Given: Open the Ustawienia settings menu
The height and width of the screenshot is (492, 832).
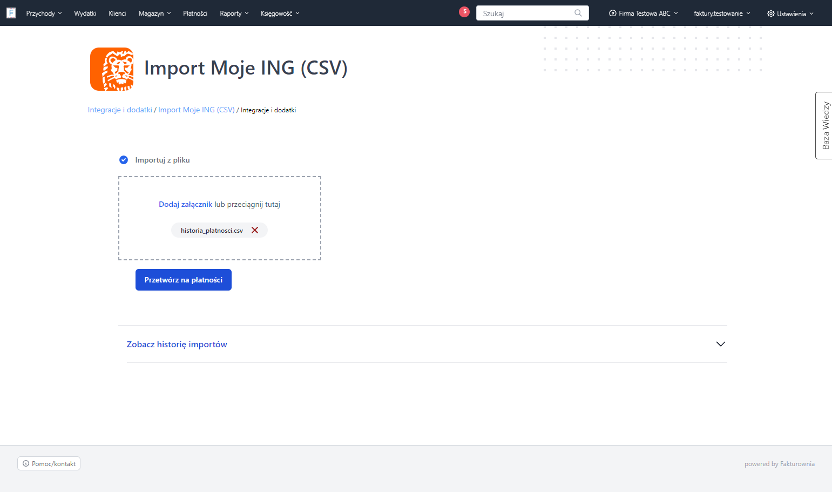Looking at the screenshot, I should [790, 14].
